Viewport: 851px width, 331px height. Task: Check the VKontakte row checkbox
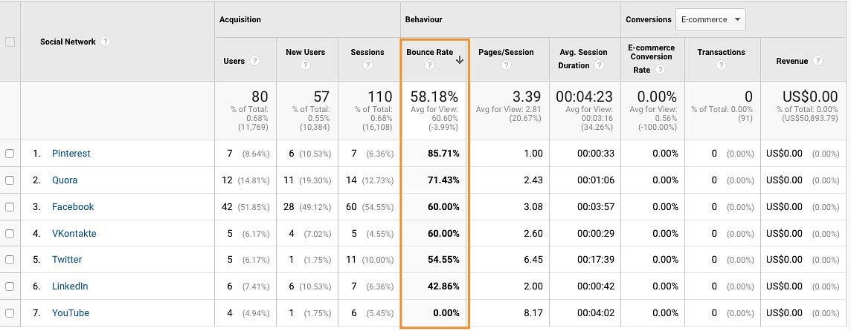click(10, 234)
